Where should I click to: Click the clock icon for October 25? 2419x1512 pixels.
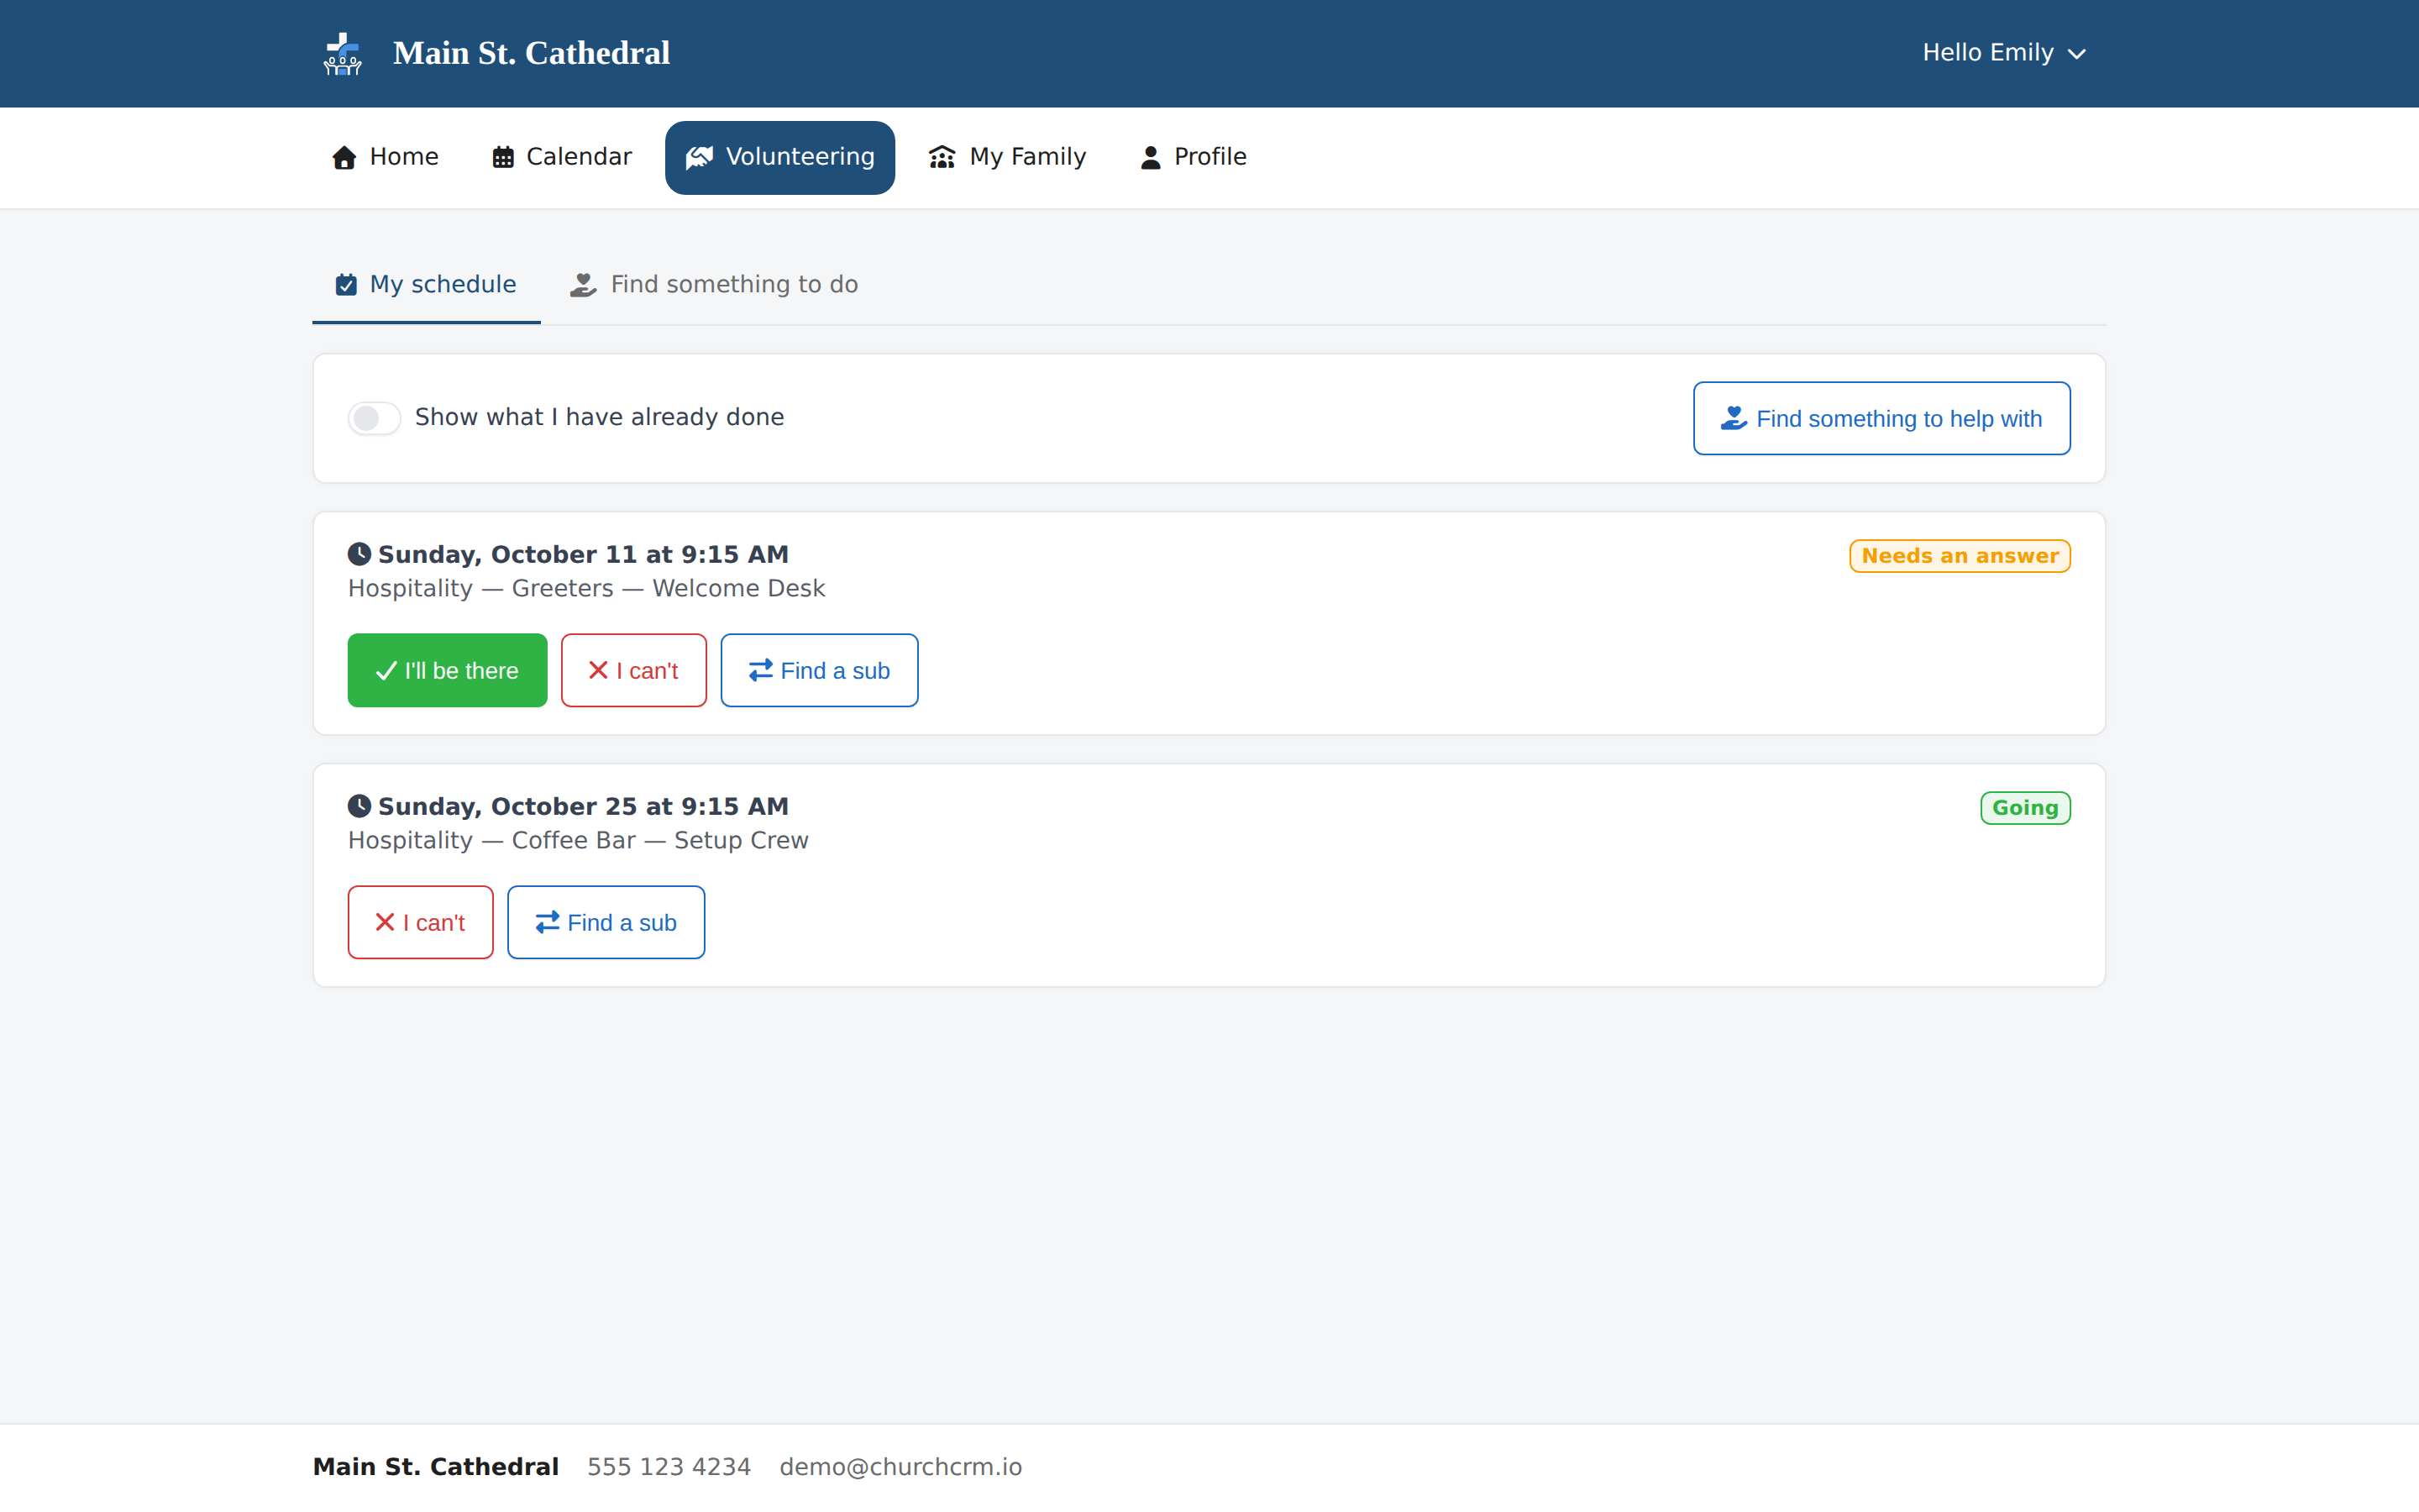pyautogui.click(x=359, y=806)
